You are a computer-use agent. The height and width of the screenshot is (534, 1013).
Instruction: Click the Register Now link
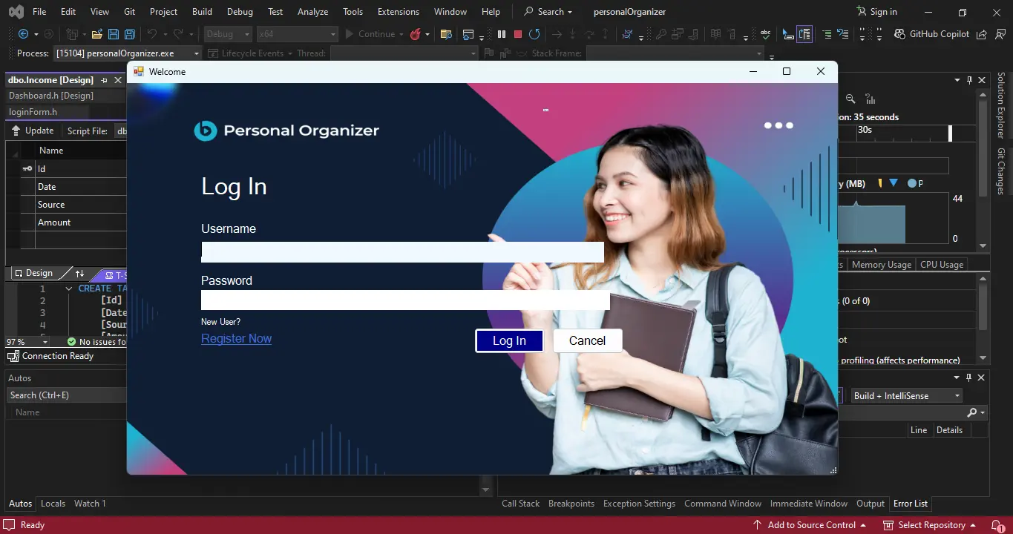click(236, 338)
